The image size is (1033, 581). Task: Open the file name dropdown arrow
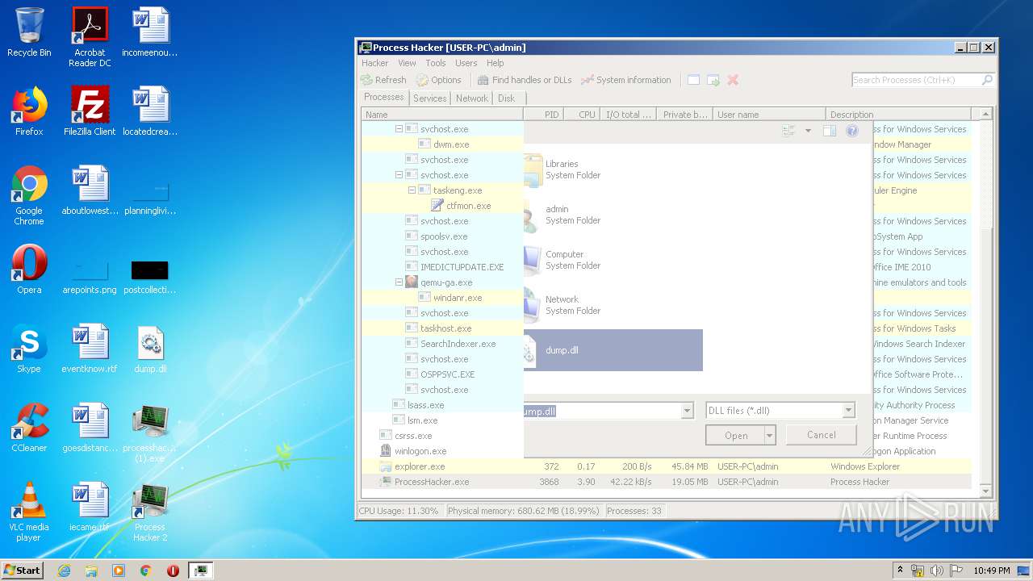[687, 411]
